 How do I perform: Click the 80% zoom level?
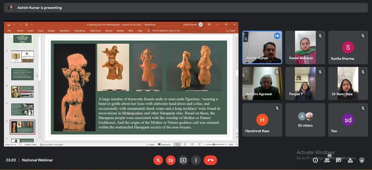tap(231, 145)
